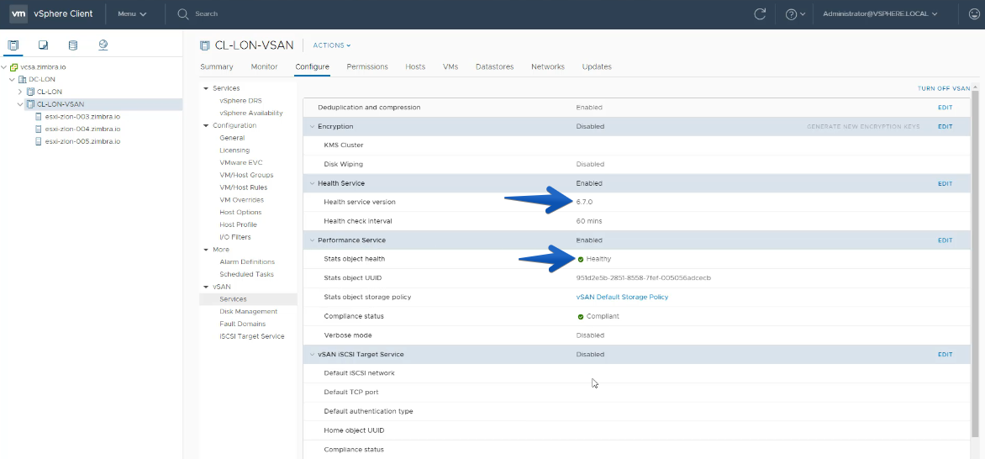Screen dimensions: 985x459
Task: Switch to the Permissions tab
Action: (367, 66)
